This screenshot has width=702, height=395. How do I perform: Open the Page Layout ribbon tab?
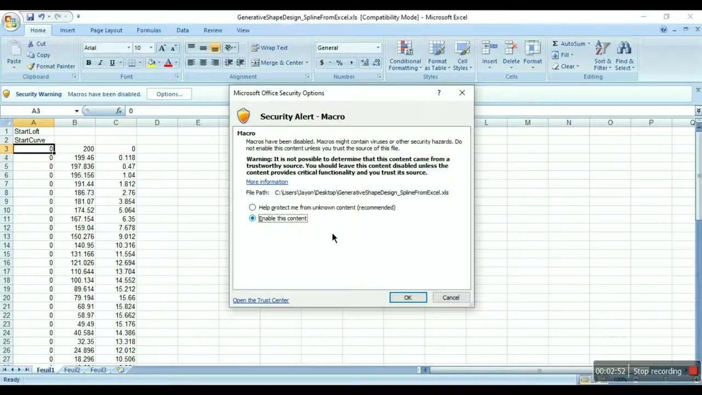(106, 30)
